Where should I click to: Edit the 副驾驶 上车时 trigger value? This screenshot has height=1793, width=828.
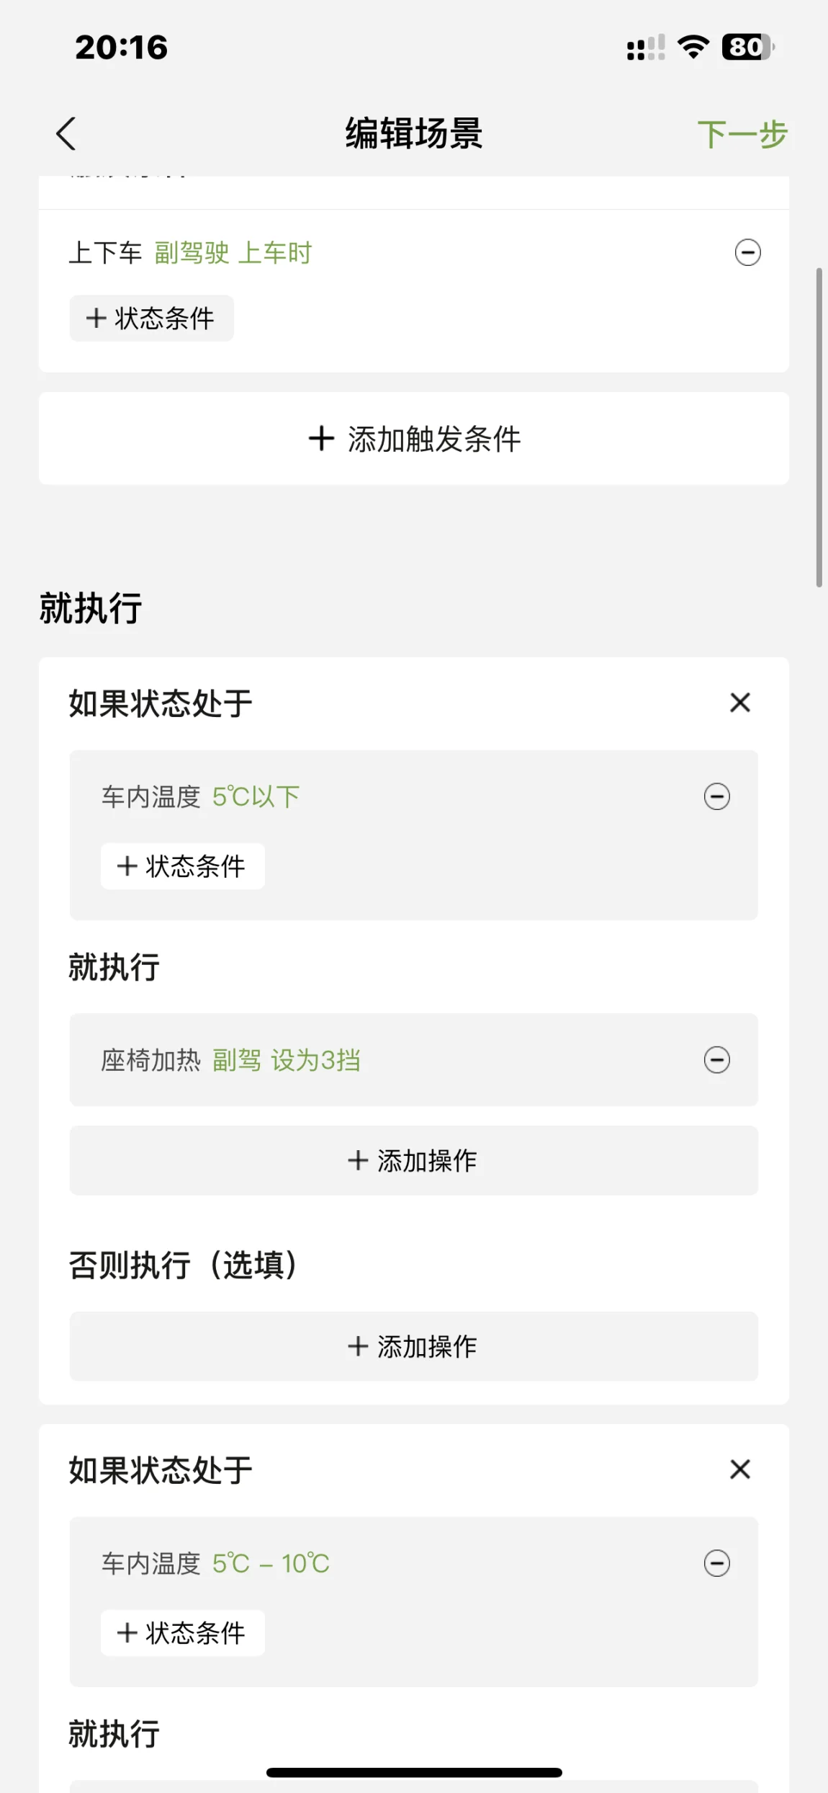[x=233, y=254]
